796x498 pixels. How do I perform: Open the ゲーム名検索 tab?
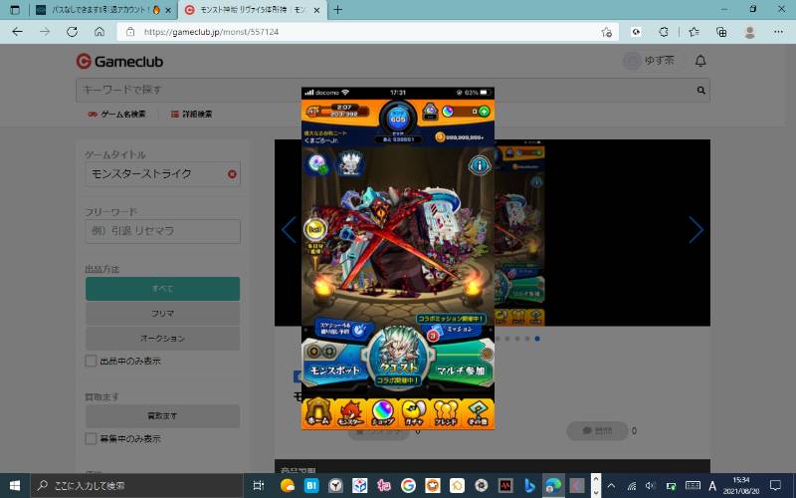tap(116, 114)
